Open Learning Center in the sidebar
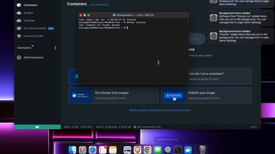Viewport: 275px width, 154px height. pos(34,36)
